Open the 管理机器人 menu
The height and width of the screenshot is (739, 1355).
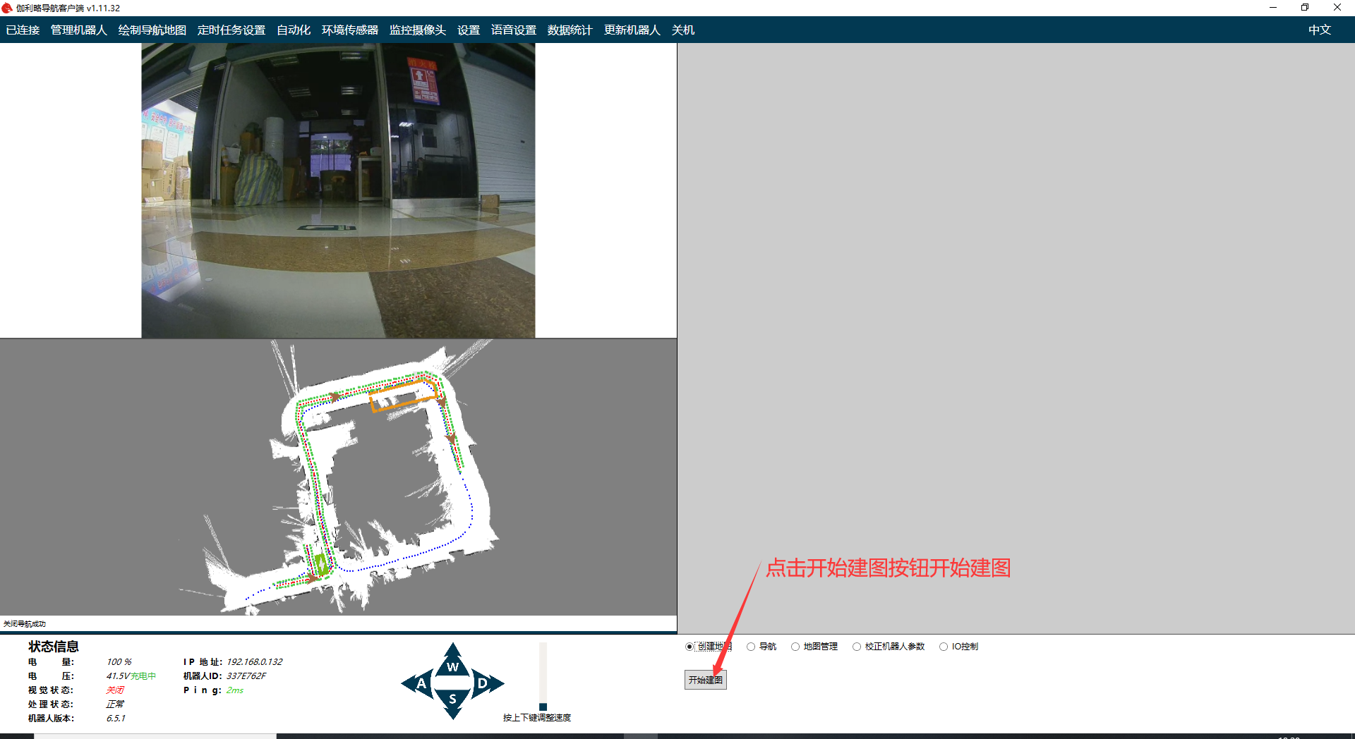(78, 30)
